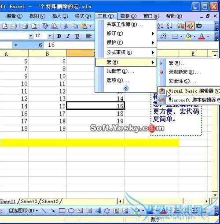
Task: Expand full Tools menu with double chevron
Action: (126, 88)
